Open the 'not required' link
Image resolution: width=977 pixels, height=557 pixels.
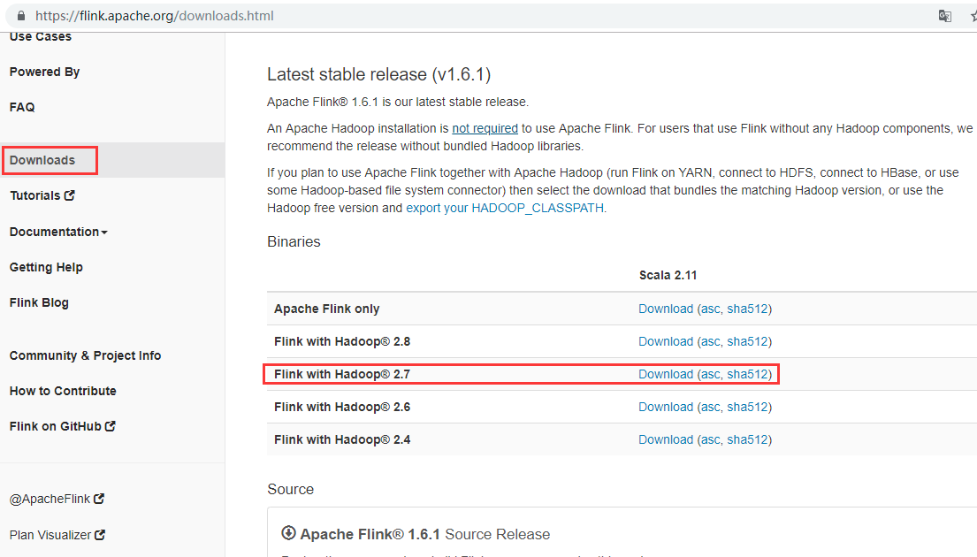click(485, 127)
